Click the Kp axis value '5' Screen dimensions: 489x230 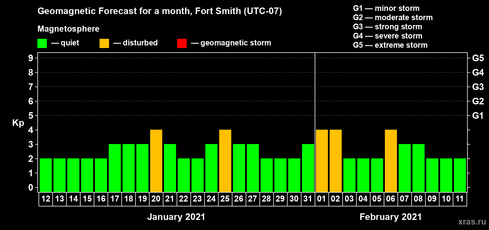(x=31, y=116)
